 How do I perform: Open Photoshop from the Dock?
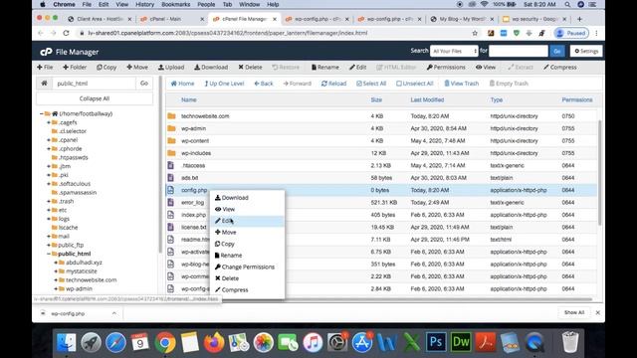pyautogui.click(x=436, y=342)
